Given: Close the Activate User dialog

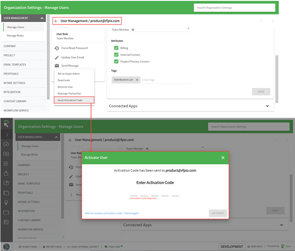Looking at the screenshot, I should click(223, 158).
